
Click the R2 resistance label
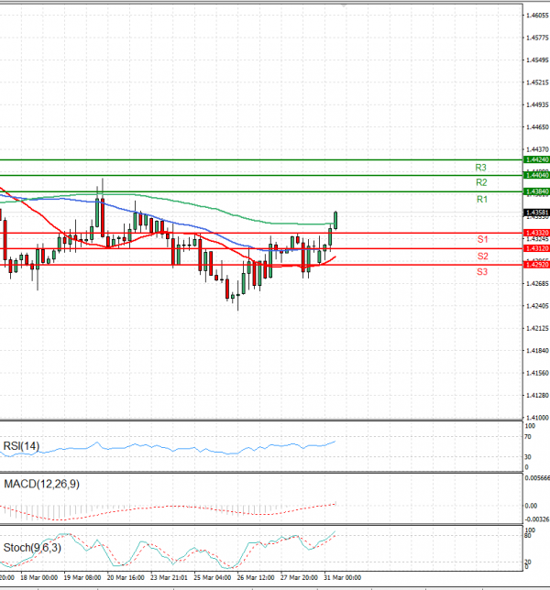pos(481,182)
